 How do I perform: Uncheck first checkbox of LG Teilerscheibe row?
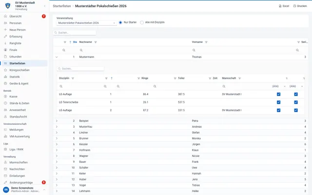click(x=278, y=102)
